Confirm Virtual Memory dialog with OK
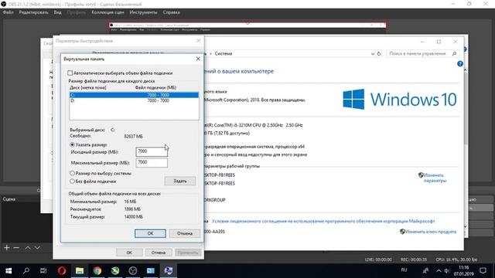495x278 pixels. (150, 233)
